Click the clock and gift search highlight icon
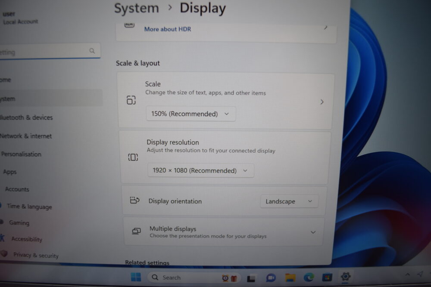Viewport: 431px width, 287px height. coord(229,278)
